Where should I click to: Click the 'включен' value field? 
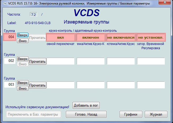90,37
